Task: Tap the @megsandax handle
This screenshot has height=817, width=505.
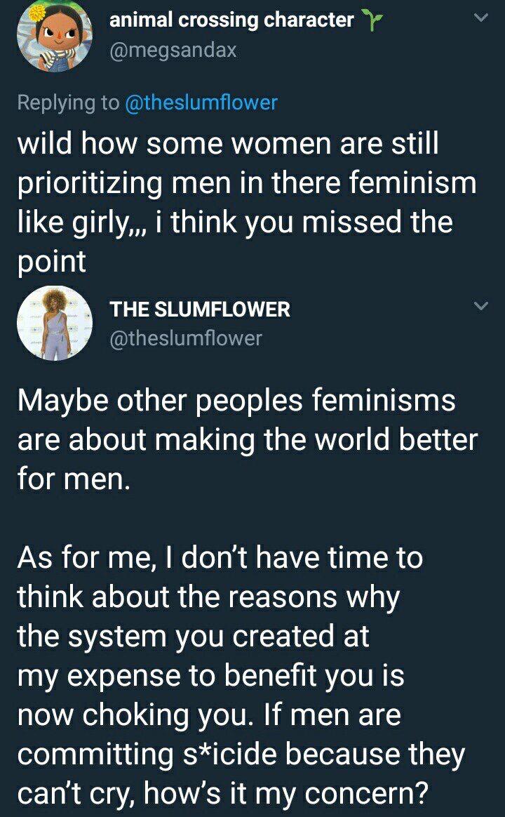Action: pos(173,51)
